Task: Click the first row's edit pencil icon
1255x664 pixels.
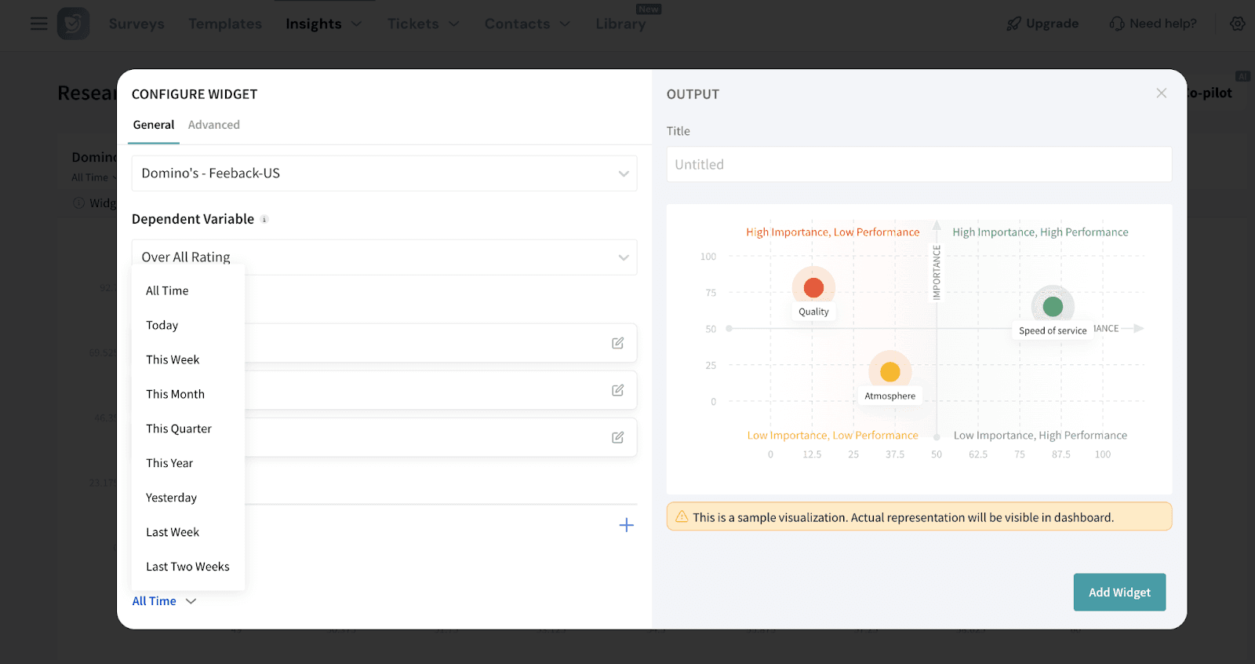Action: [x=618, y=343]
